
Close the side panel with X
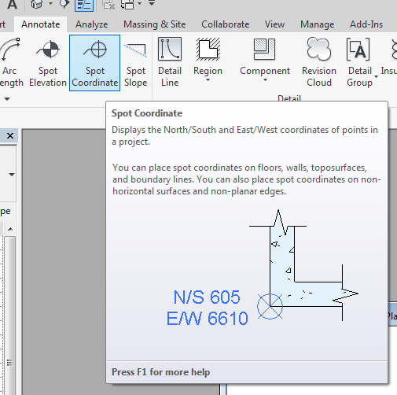click(10, 135)
